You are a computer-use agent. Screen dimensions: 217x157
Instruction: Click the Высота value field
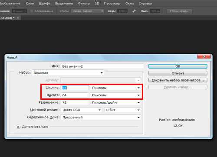point(75,95)
